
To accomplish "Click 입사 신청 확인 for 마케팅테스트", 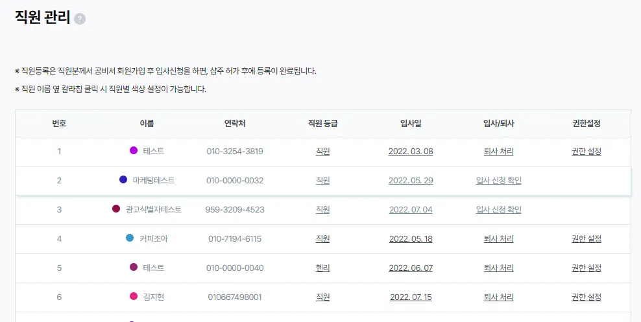I will click(498, 181).
